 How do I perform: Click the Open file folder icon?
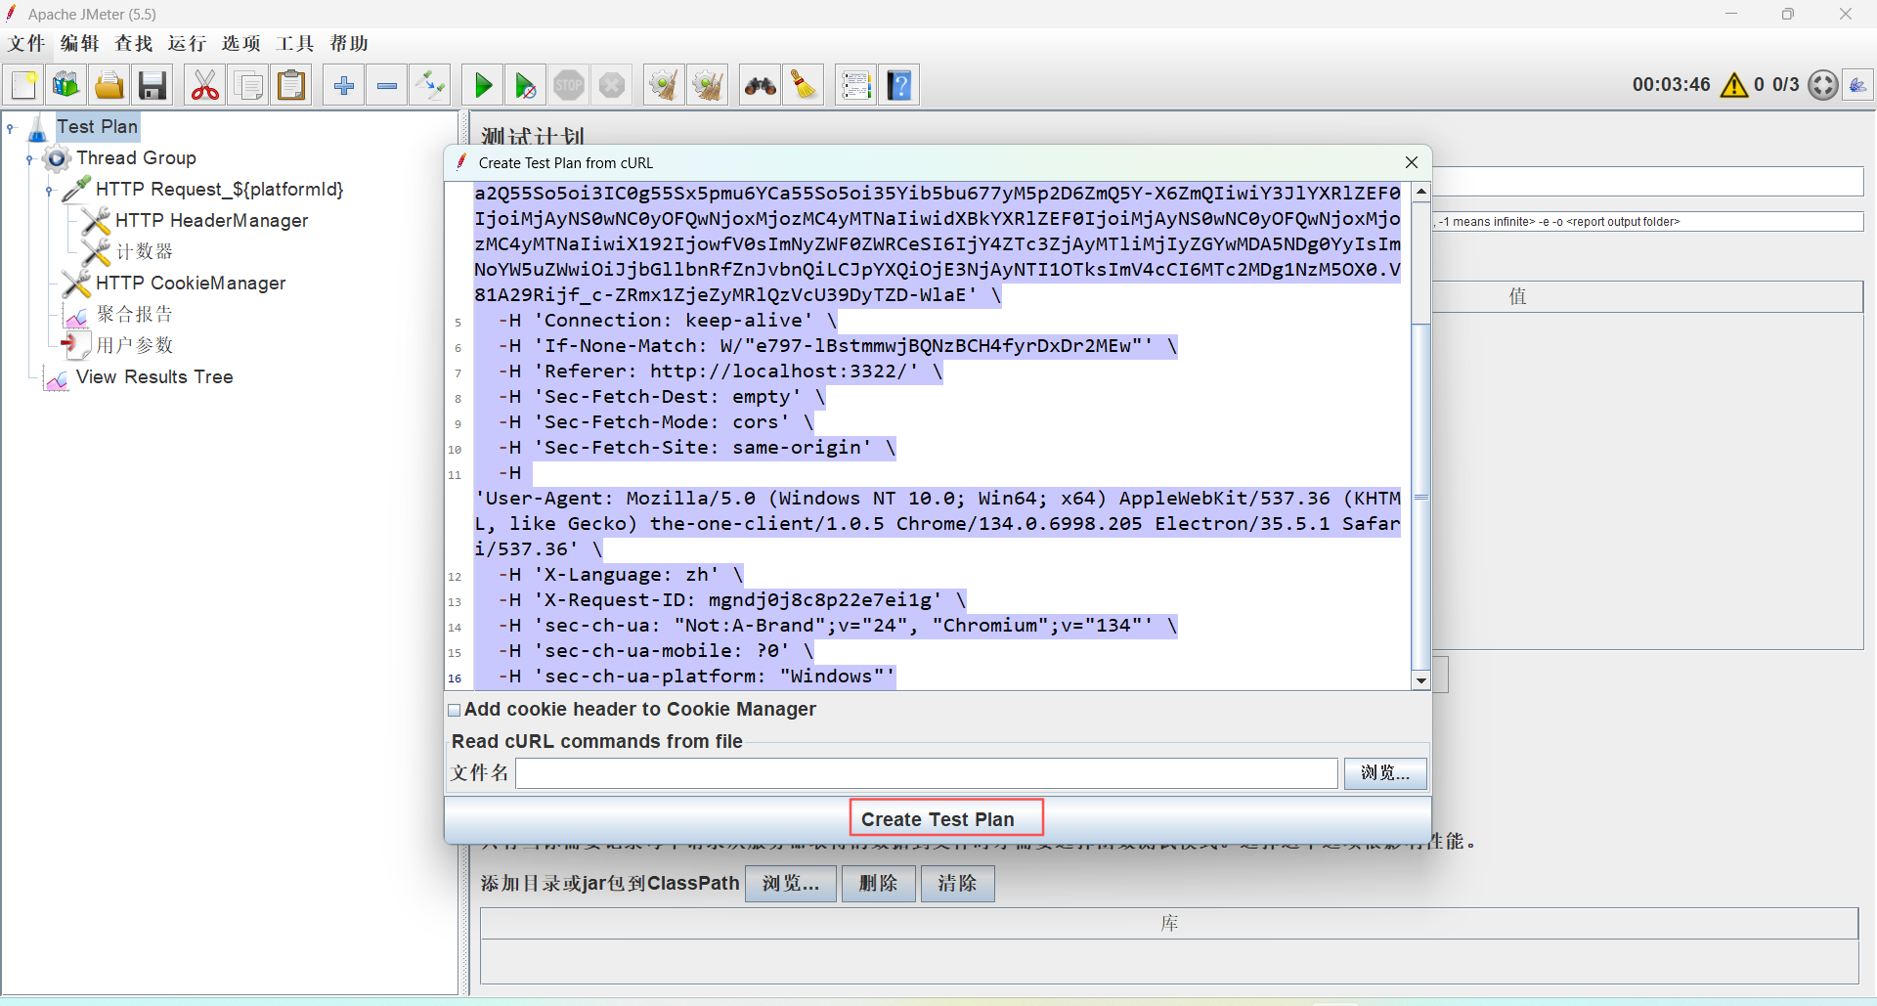[109, 85]
